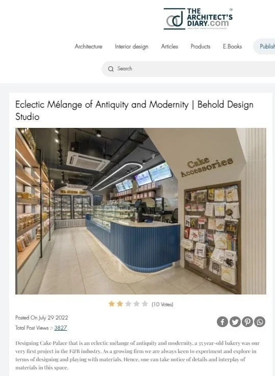Open the 3827 post views link
Screen dimensions: 275x376
[61, 328]
